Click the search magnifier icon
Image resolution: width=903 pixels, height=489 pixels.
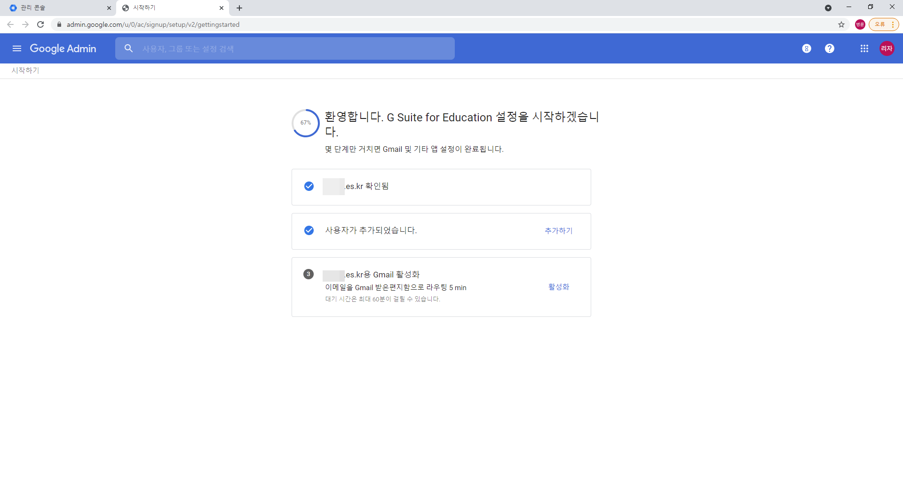[x=128, y=48]
